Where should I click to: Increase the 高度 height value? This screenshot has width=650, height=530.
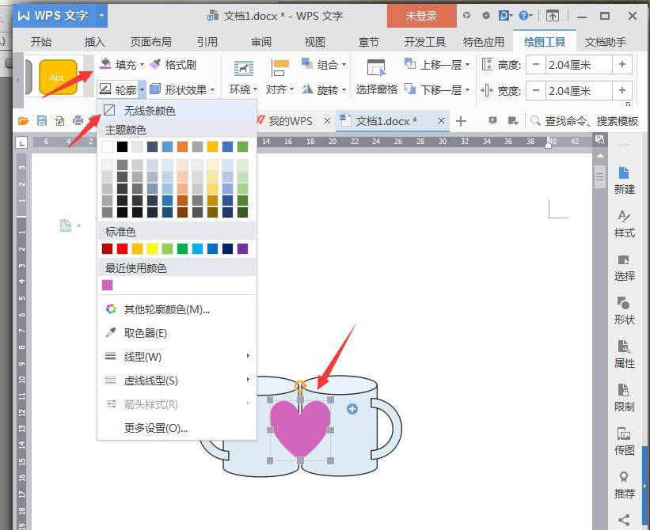pos(621,65)
